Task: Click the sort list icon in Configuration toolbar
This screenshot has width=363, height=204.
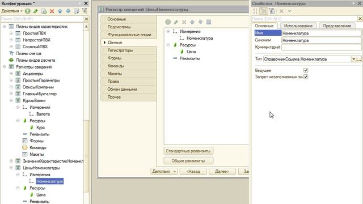Action: (x=76, y=11)
